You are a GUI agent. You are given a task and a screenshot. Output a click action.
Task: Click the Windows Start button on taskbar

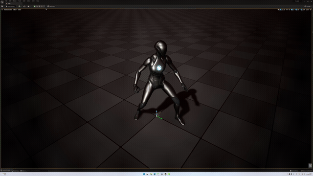point(144,174)
